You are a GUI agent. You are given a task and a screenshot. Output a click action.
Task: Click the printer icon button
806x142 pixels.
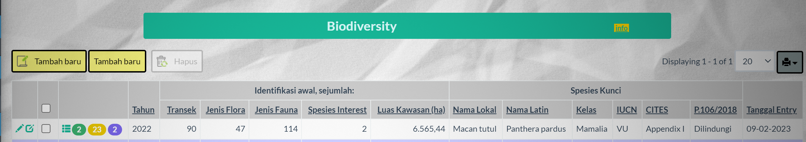pos(790,62)
